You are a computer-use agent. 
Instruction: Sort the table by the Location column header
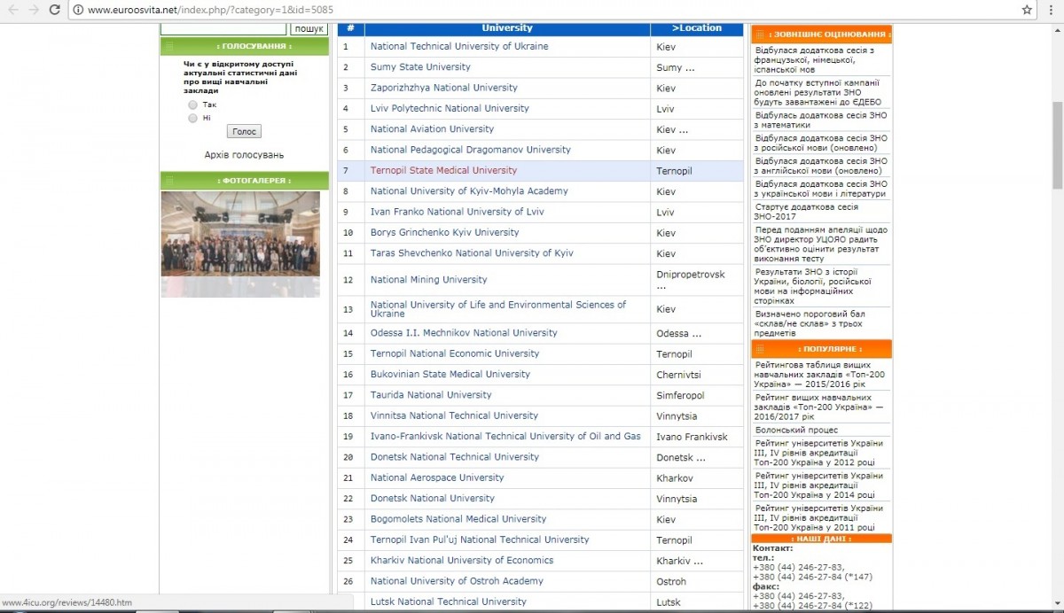(x=697, y=28)
